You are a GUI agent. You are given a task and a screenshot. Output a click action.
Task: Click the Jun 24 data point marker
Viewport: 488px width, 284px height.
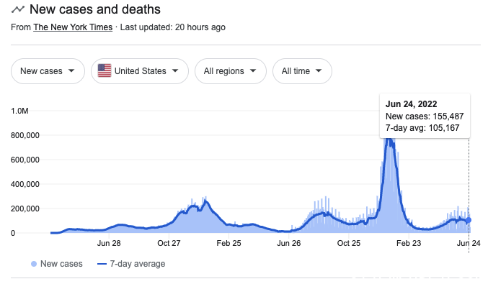[469, 220]
